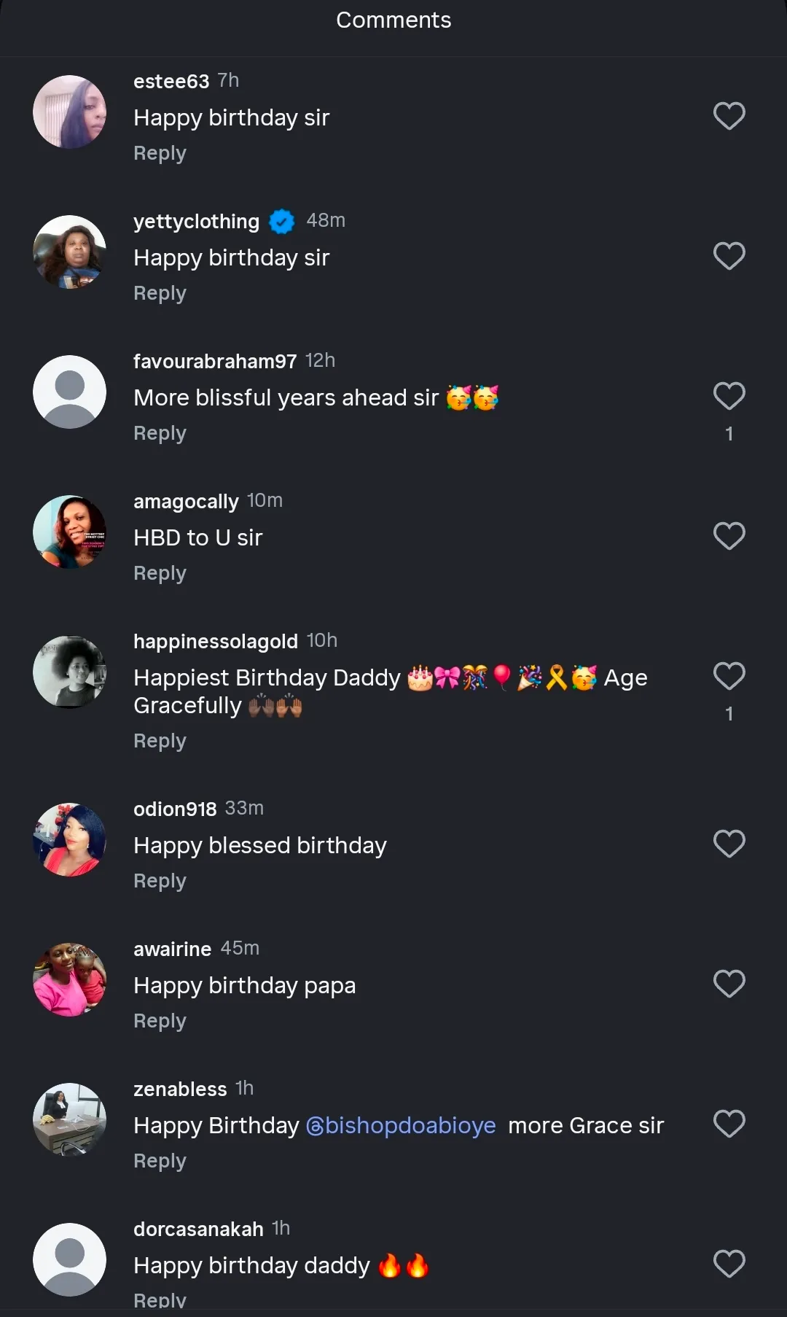
Task: Tap heart icon on awairine's comment
Action: tap(729, 984)
